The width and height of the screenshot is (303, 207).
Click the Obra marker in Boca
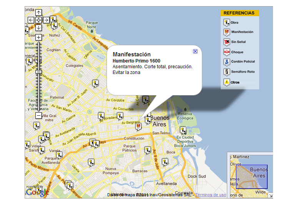coord(165,162)
